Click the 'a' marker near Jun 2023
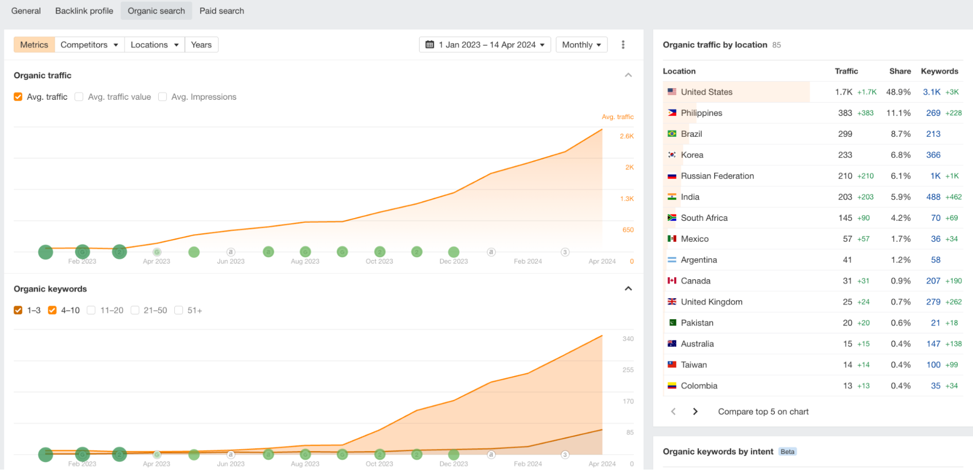This screenshot has height=470, width=973. pyautogui.click(x=231, y=252)
